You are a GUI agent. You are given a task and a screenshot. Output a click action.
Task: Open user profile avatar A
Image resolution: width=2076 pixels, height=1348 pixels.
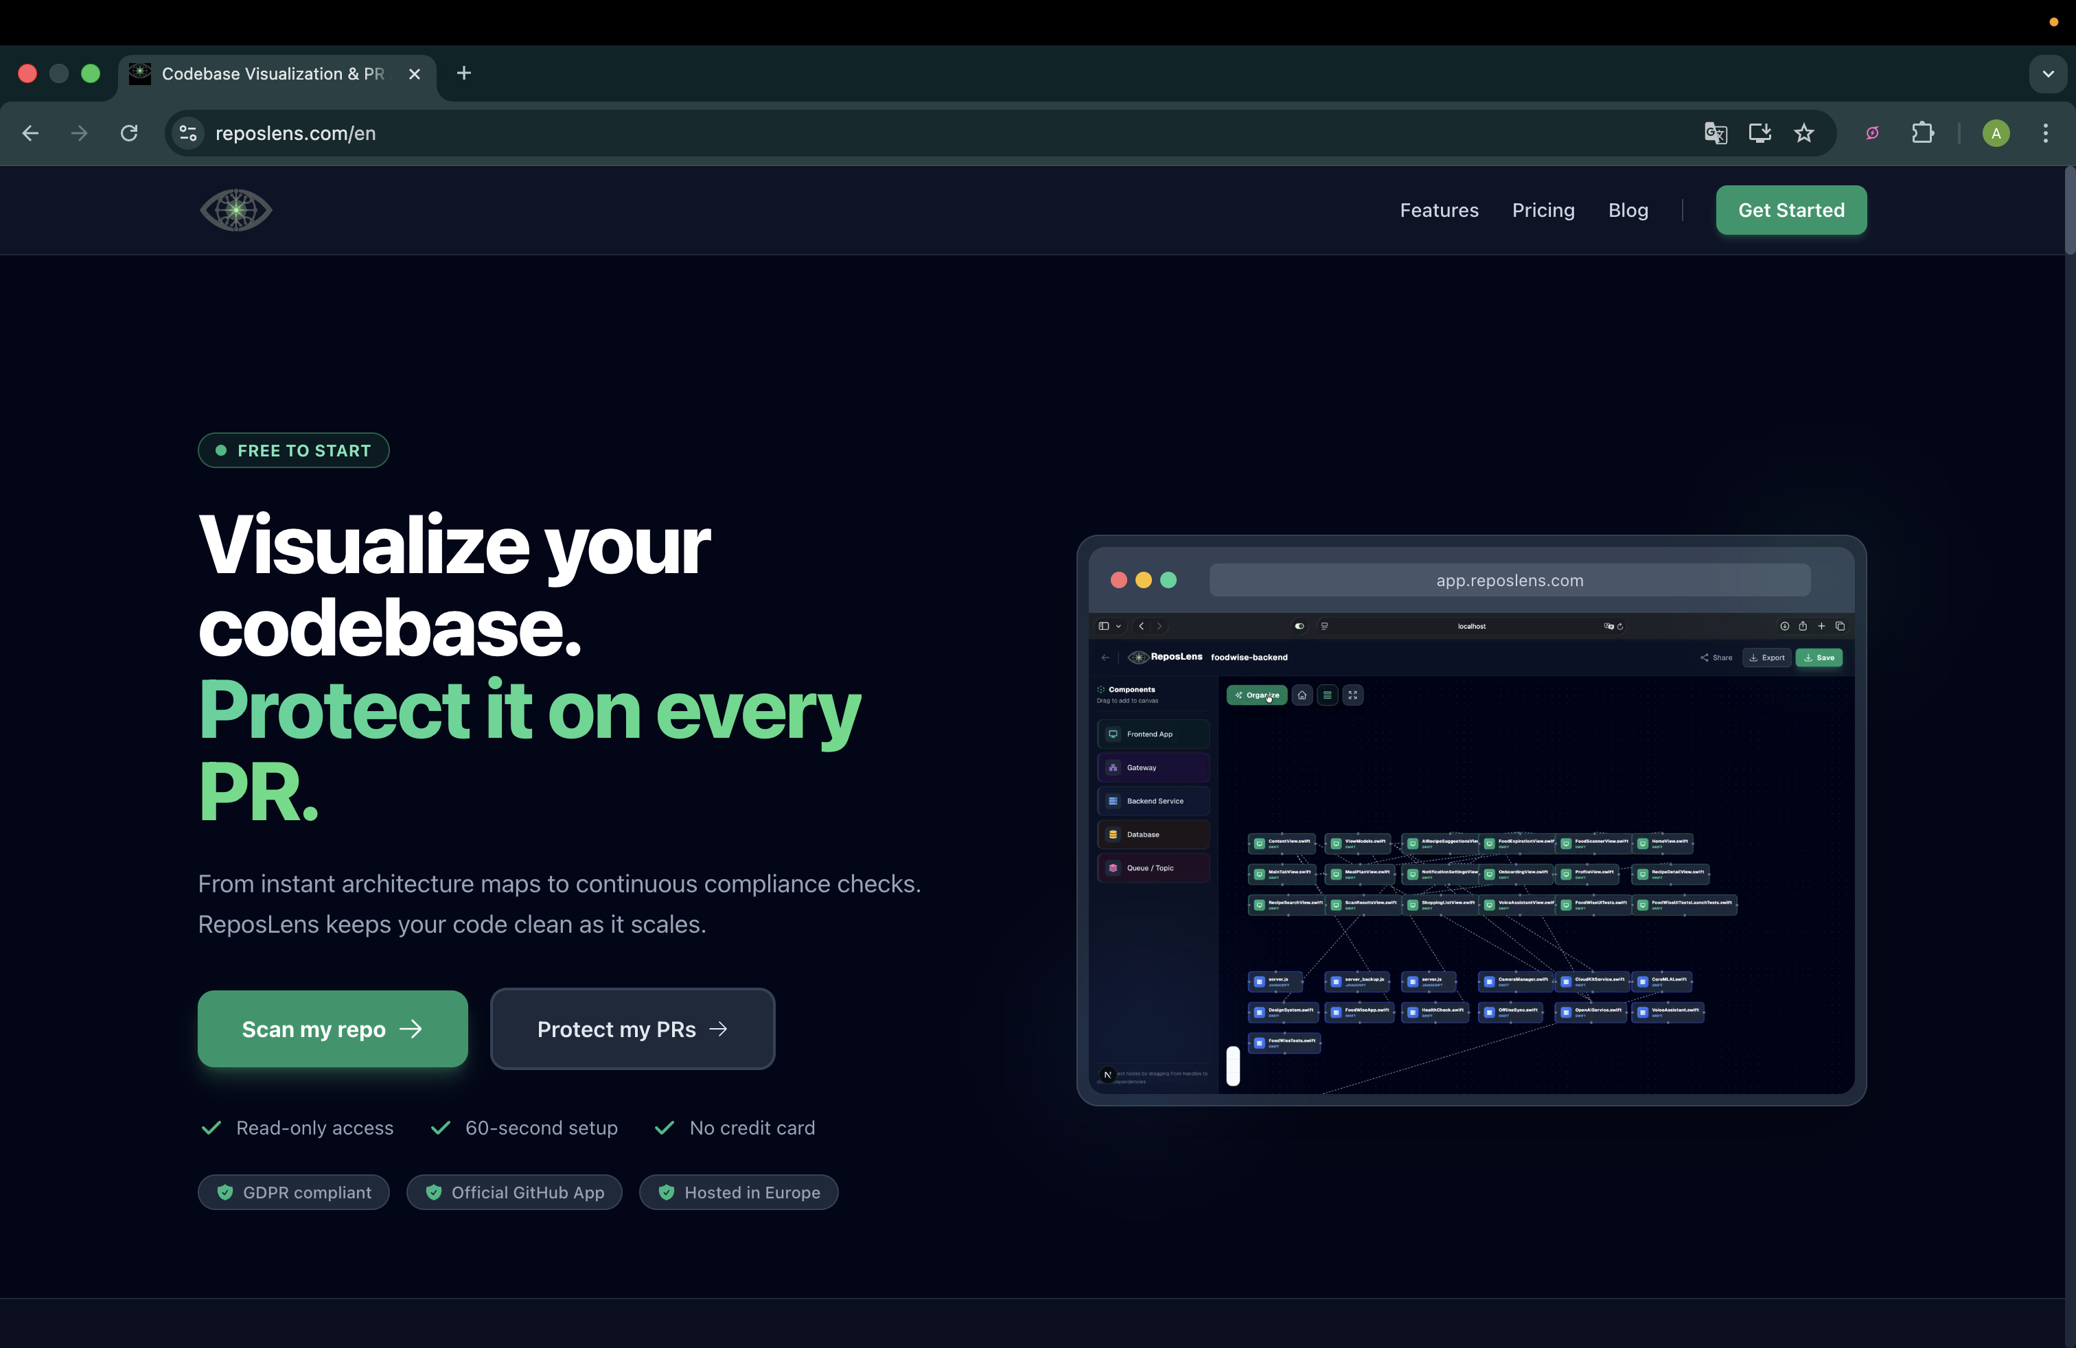[x=1996, y=133]
